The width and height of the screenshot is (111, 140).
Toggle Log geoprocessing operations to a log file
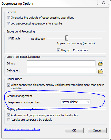pyautogui.click(x=8, y=23)
